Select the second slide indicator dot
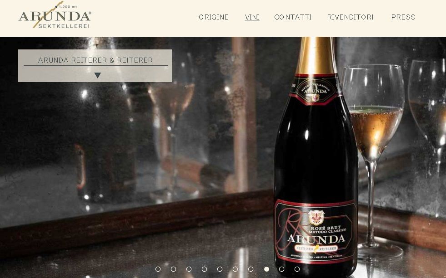Screen dimensions: 446x278 173,269
